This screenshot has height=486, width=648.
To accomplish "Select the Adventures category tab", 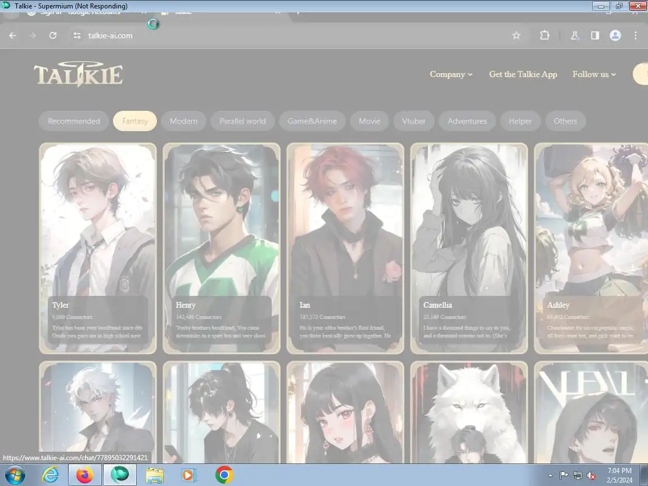I will pyautogui.click(x=467, y=121).
